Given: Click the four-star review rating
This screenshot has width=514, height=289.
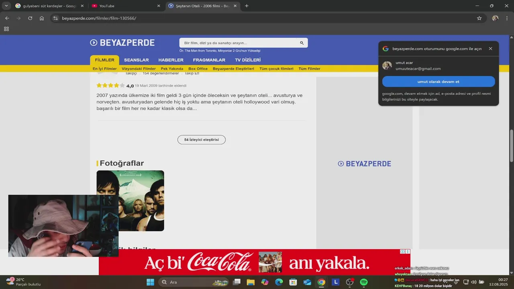Looking at the screenshot, I should coord(110,85).
